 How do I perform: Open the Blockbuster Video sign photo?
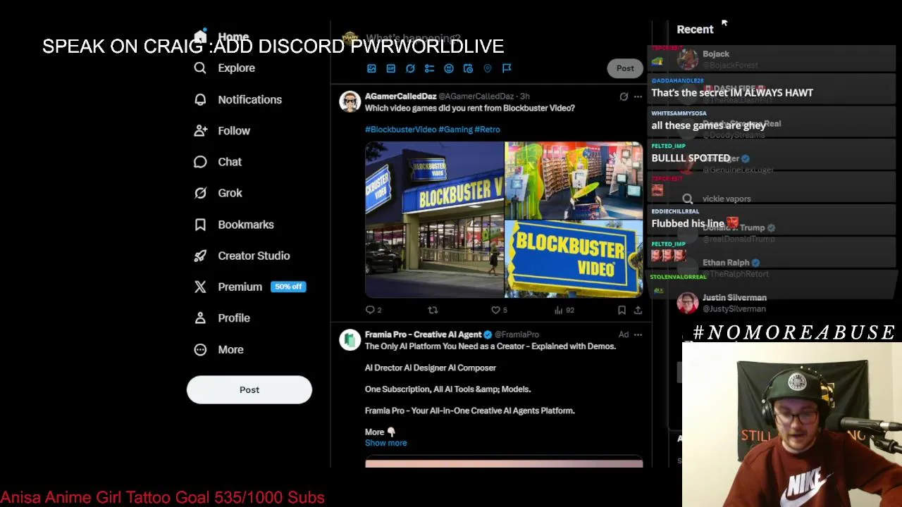pos(574,259)
